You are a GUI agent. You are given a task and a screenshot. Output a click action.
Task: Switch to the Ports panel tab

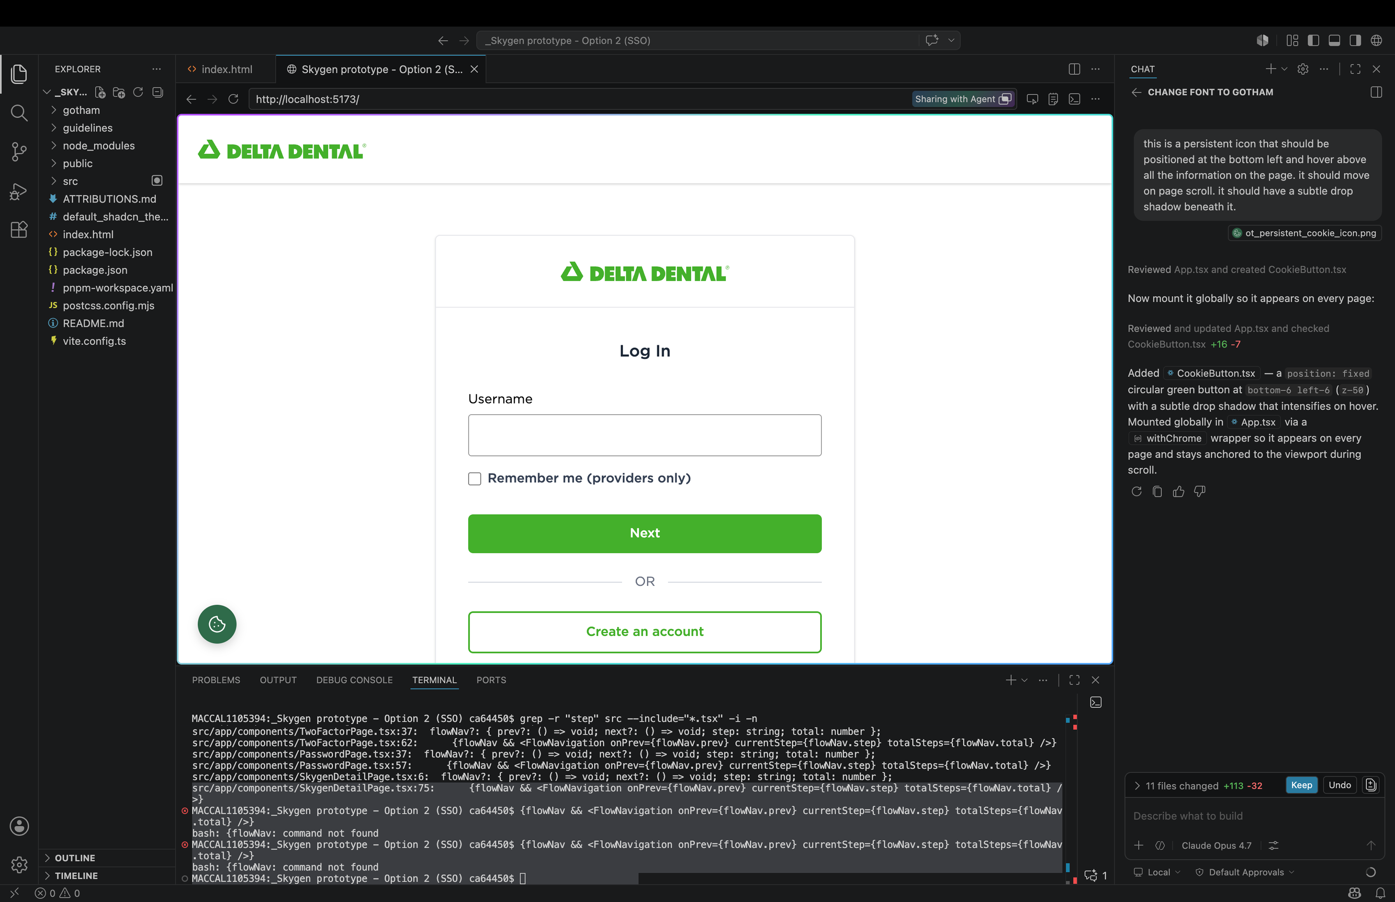point(491,680)
